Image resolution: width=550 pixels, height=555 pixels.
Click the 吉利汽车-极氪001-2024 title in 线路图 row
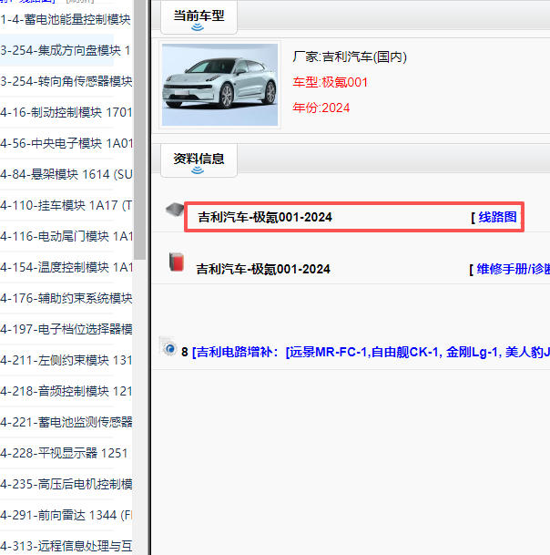click(265, 217)
